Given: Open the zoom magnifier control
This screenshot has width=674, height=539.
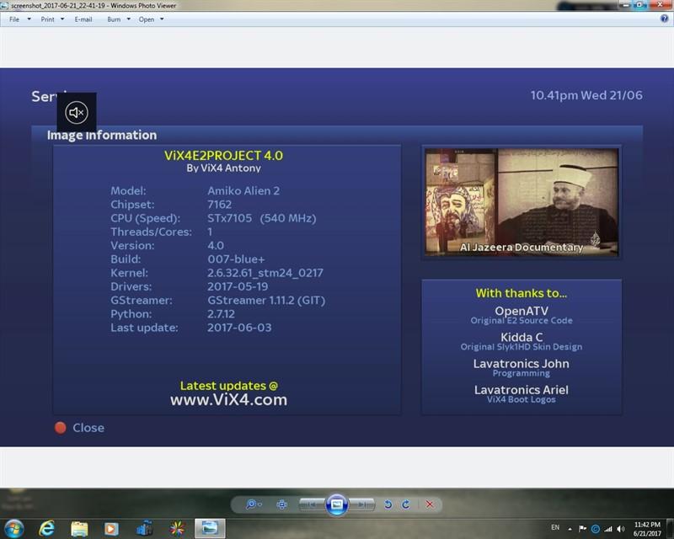Looking at the screenshot, I should [x=254, y=504].
